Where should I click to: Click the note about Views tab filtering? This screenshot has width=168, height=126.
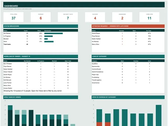tap(33, 91)
